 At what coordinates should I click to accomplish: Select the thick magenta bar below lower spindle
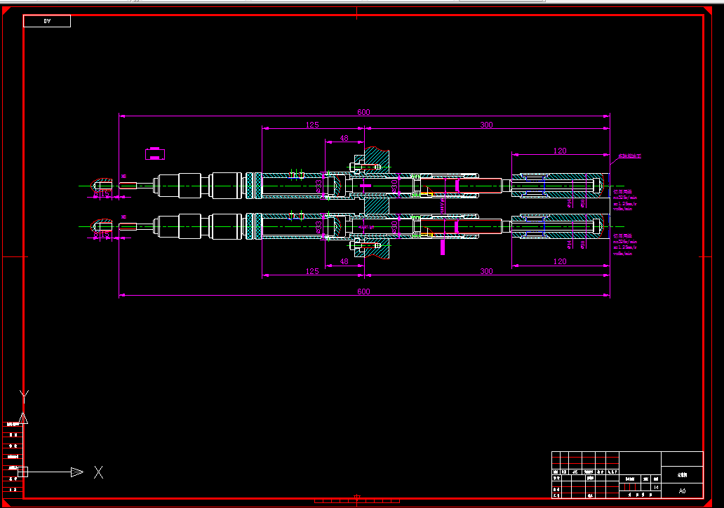tap(443, 247)
